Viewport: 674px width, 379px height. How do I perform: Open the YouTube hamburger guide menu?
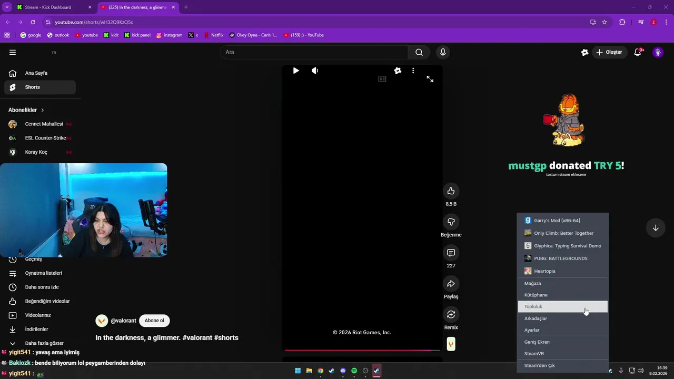pos(13,52)
